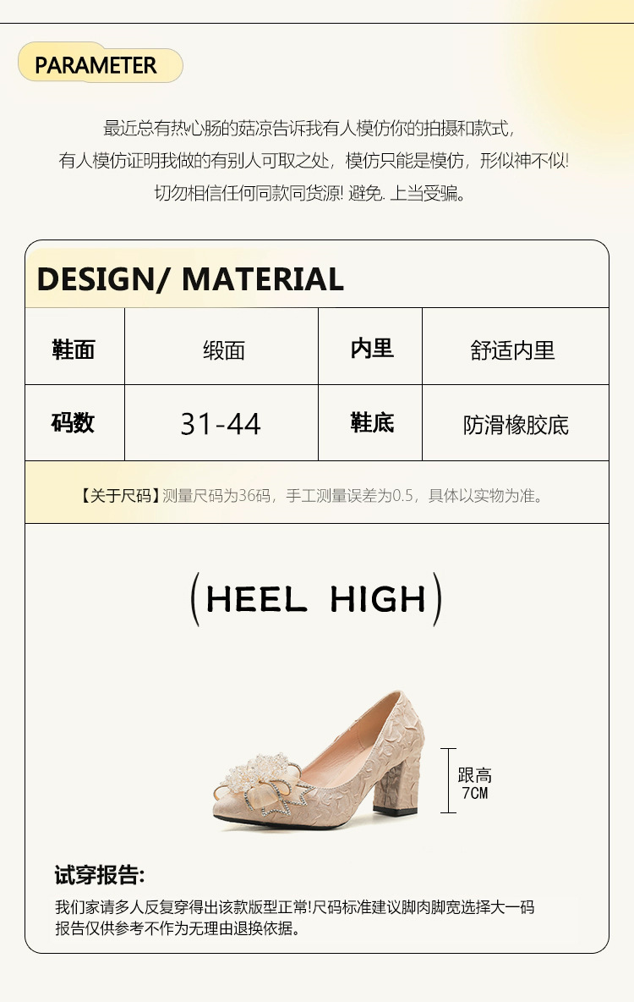Click the 31-44 size range cell
The width and height of the screenshot is (634, 1002).
coord(221,422)
